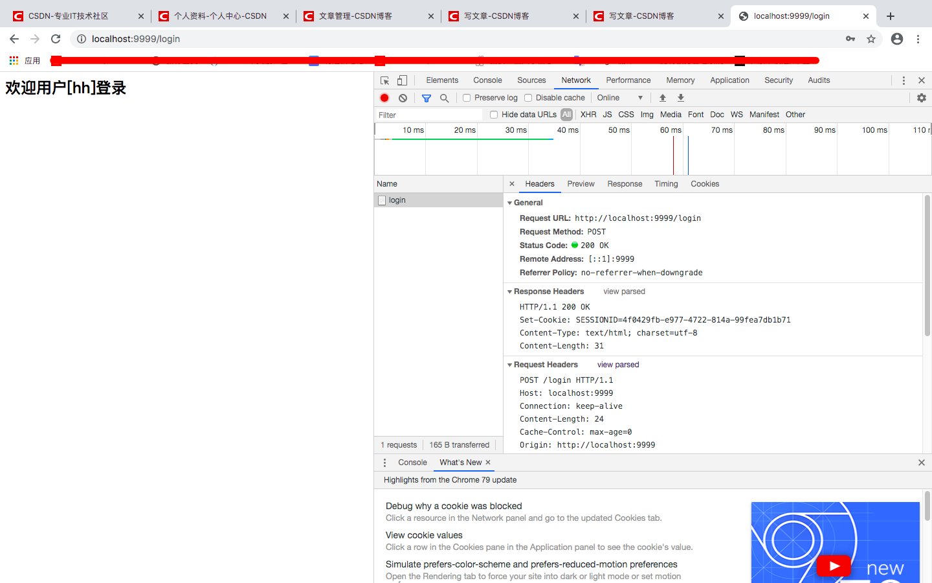The width and height of the screenshot is (932, 583).
Task: Filter requests by Img
Action: pos(647,115)
